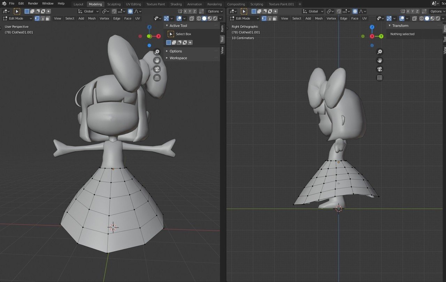Enable edge select mode in left viewport
This screenshot has width=446, height=282.
43,18
